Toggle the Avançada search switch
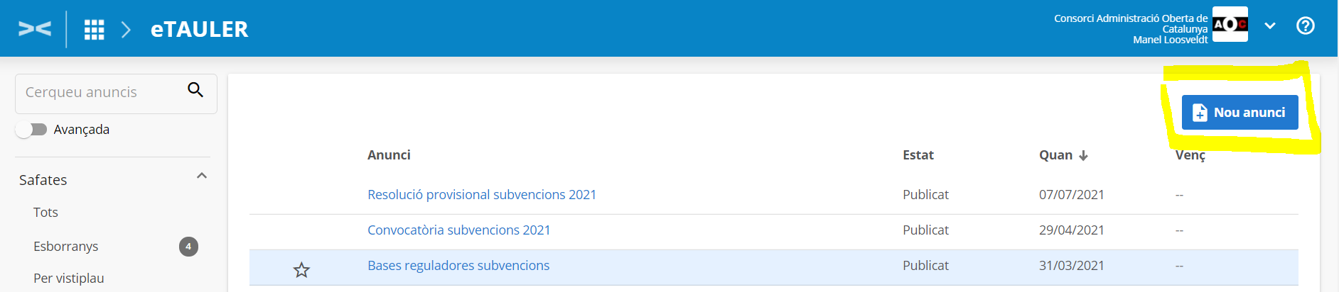This screenshot has width=1339, height=292. [x=31, y=130]
